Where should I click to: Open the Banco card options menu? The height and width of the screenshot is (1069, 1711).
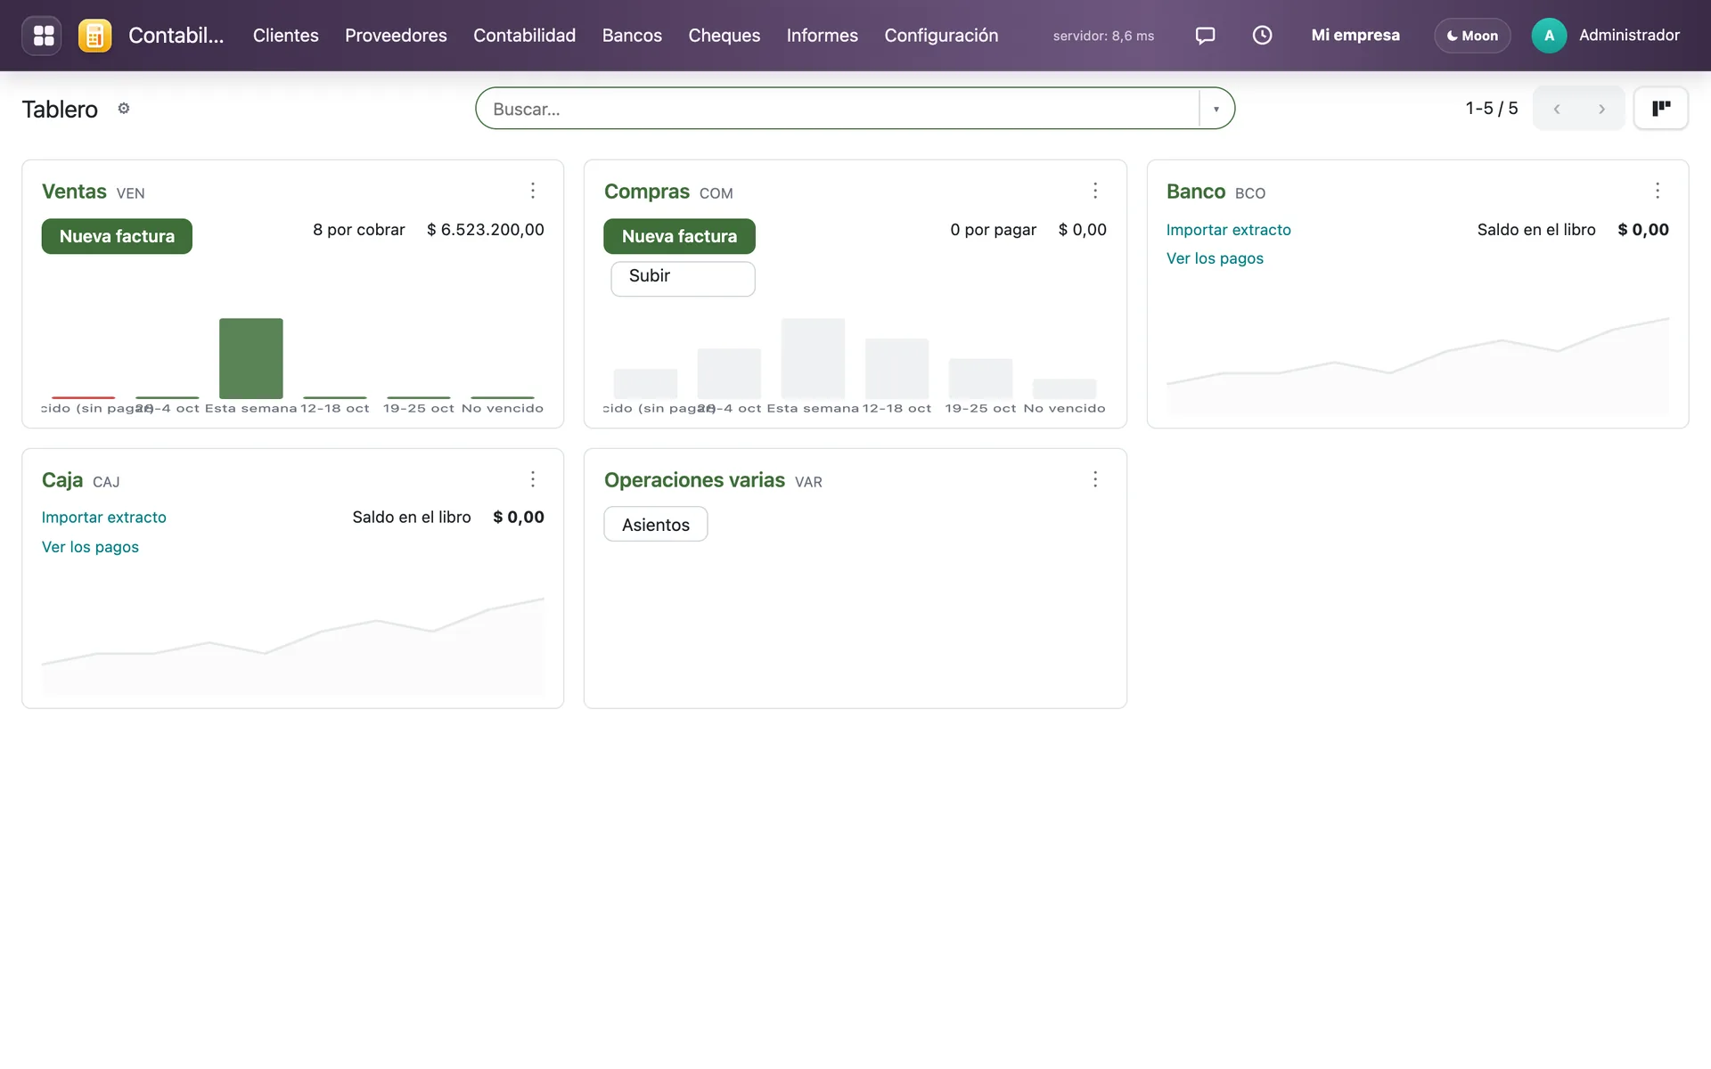pos(1658,191)
